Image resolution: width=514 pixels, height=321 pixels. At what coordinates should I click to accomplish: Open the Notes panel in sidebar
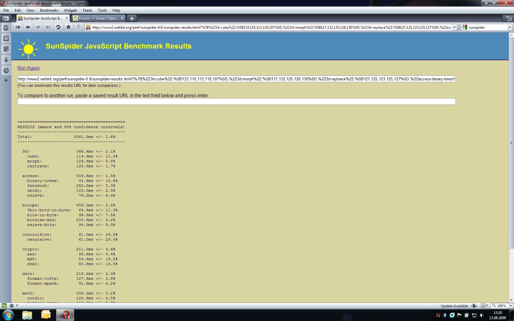click(6, 49)
